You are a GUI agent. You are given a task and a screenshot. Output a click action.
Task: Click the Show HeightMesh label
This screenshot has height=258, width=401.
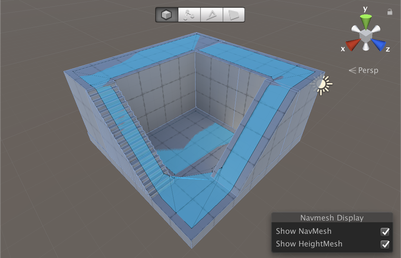pyautogui.click(x=309, y=244)
